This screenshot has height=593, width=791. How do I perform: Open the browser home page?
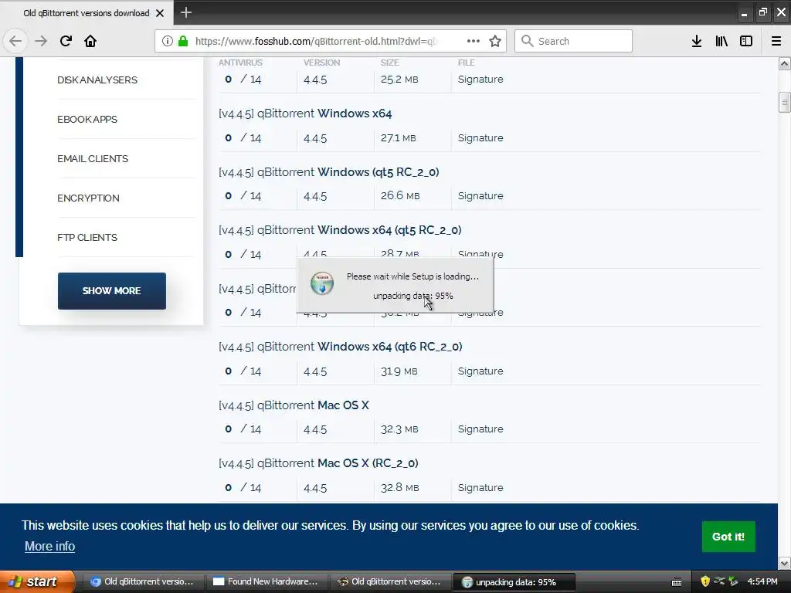[90, 41]
